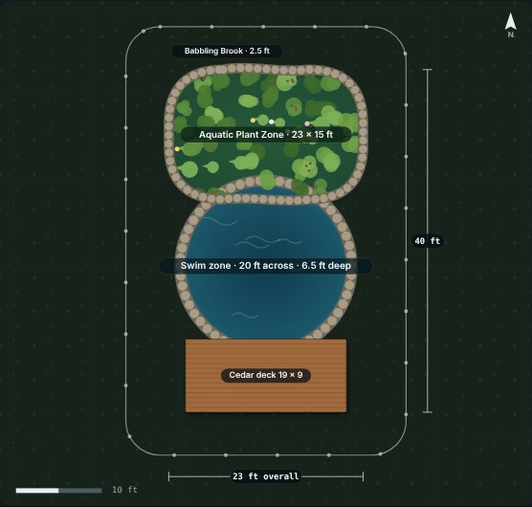Select the blue swim zone water circle
The width and height of the screenshot is (532, 507).
(x=266, y=265)
